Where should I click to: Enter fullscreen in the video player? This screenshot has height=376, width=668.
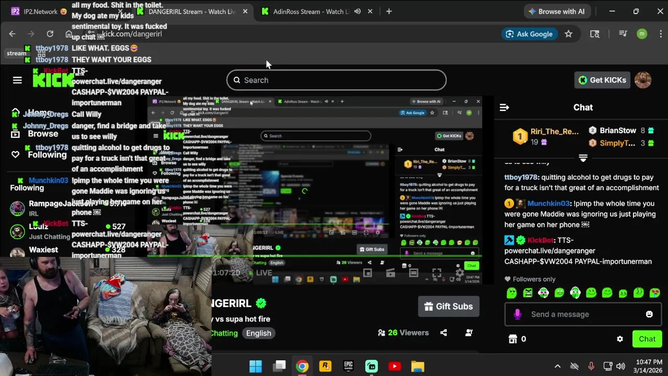[x=437, y=273]
